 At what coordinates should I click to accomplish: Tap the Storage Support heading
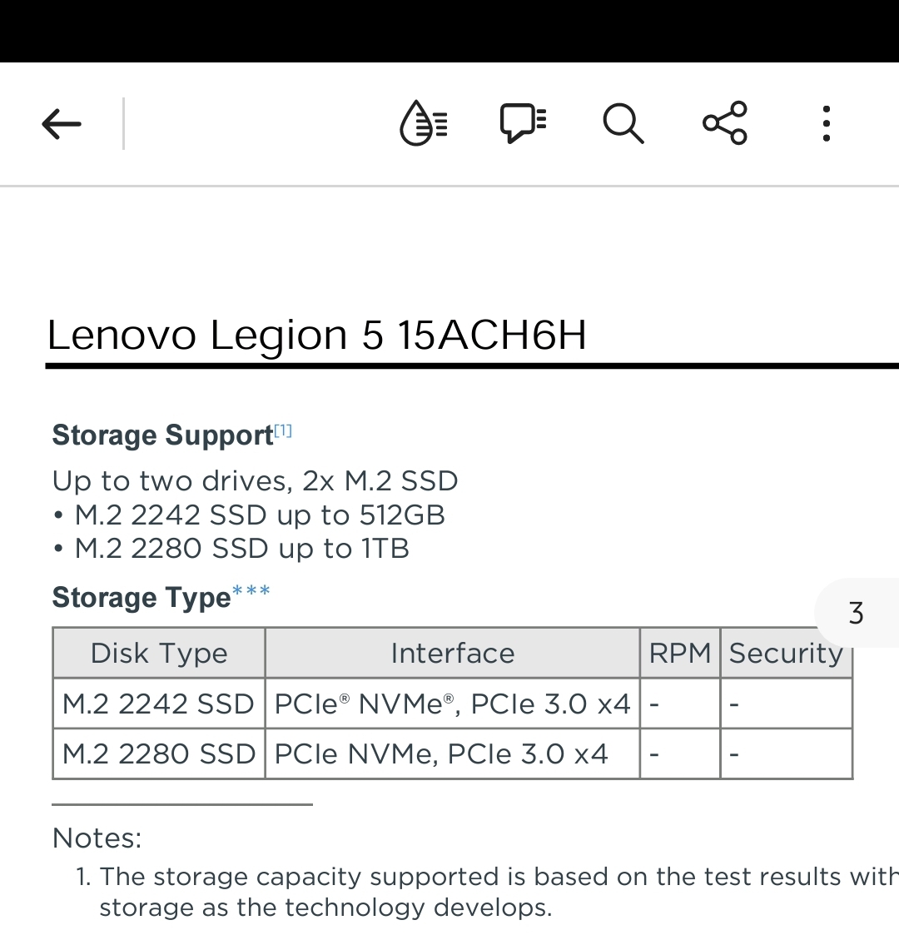click(162, 435)
